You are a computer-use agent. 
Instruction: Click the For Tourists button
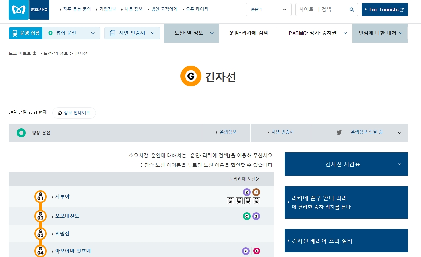tap(385, 9)
